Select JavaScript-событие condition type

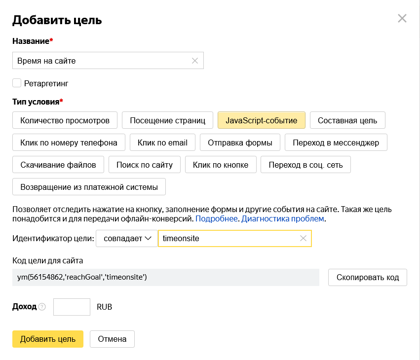(261, 120)
